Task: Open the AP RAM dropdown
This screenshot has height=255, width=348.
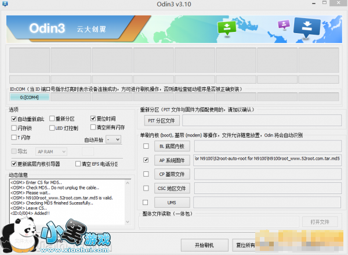Action: (x=51, y=152)
